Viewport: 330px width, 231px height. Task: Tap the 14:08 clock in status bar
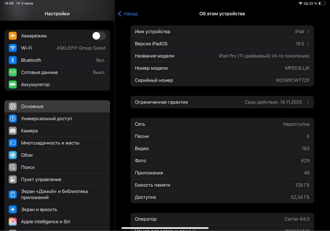(x=9, y=3)
